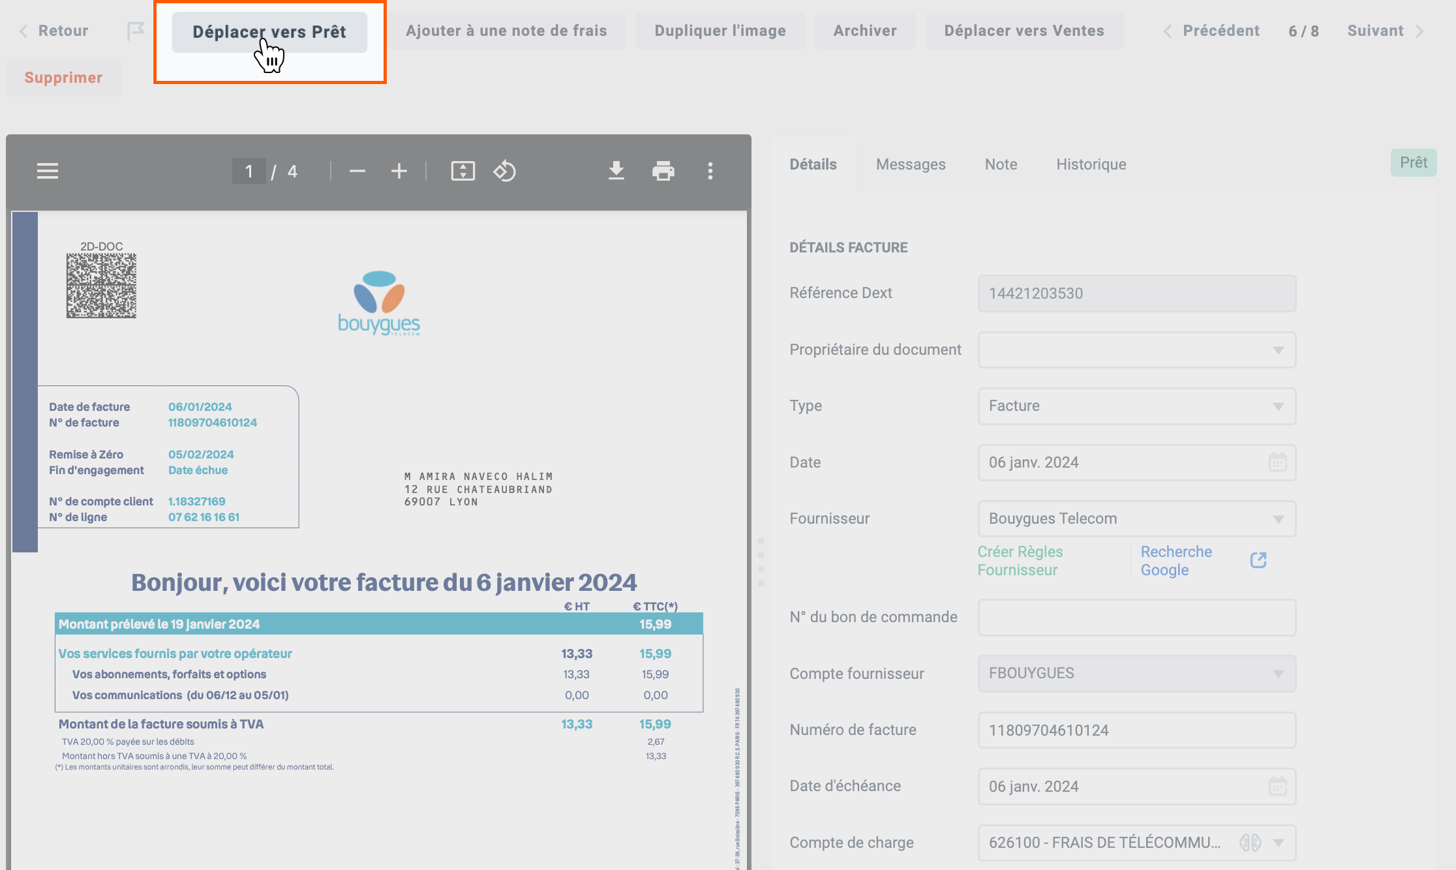1456x870 pixels.
Task: Click 'N° de compte client' value 1.18327169
Action: (196, 502)
